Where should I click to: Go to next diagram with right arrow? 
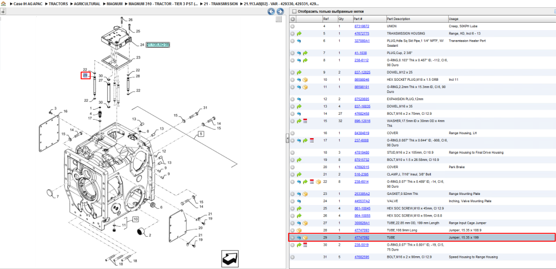[x=280, y=11]
